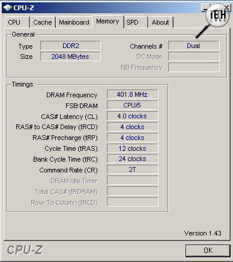Click the CAS# Latency value field
This screenshot has width=233, height=262.
click(132, 116)
